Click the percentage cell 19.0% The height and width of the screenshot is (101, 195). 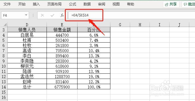coord(94,76)
